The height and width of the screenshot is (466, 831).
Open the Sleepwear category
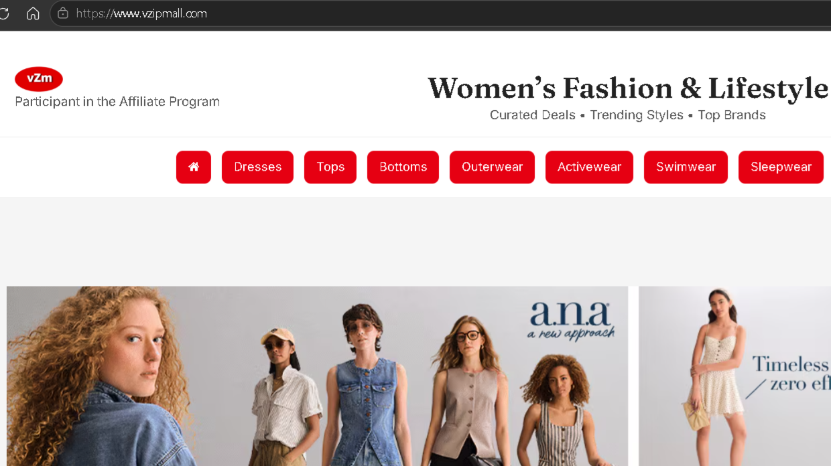[781, 167]
